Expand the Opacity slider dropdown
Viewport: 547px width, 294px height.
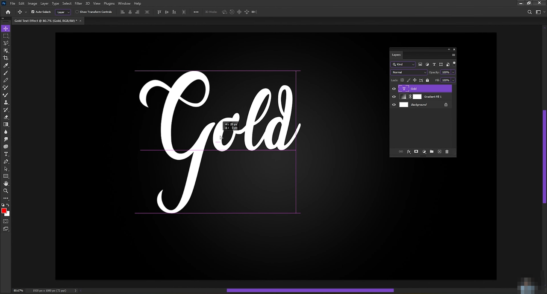(453, 72)
